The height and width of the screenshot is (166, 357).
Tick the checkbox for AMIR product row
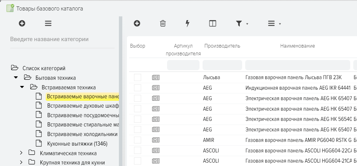point(137,140)
